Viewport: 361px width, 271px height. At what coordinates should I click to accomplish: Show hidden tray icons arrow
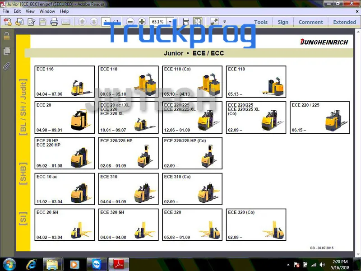pyautogui.click(x=288, y=265)
